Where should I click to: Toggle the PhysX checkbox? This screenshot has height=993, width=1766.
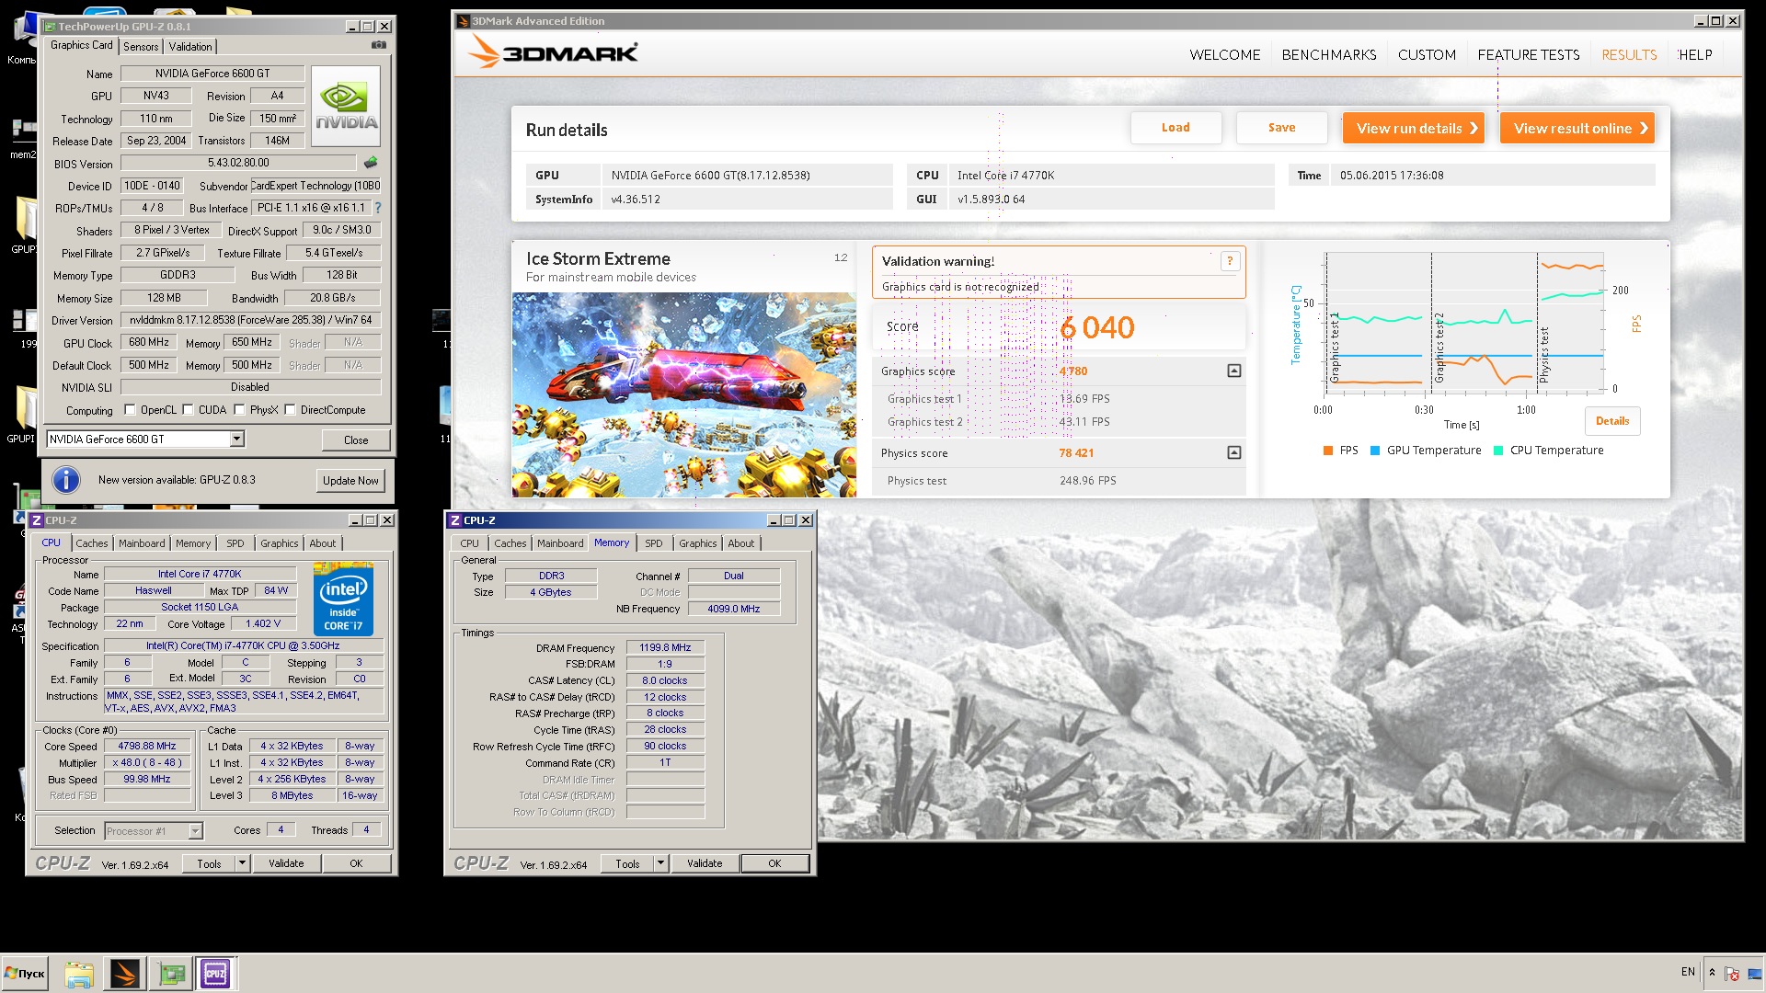[240, 410]
